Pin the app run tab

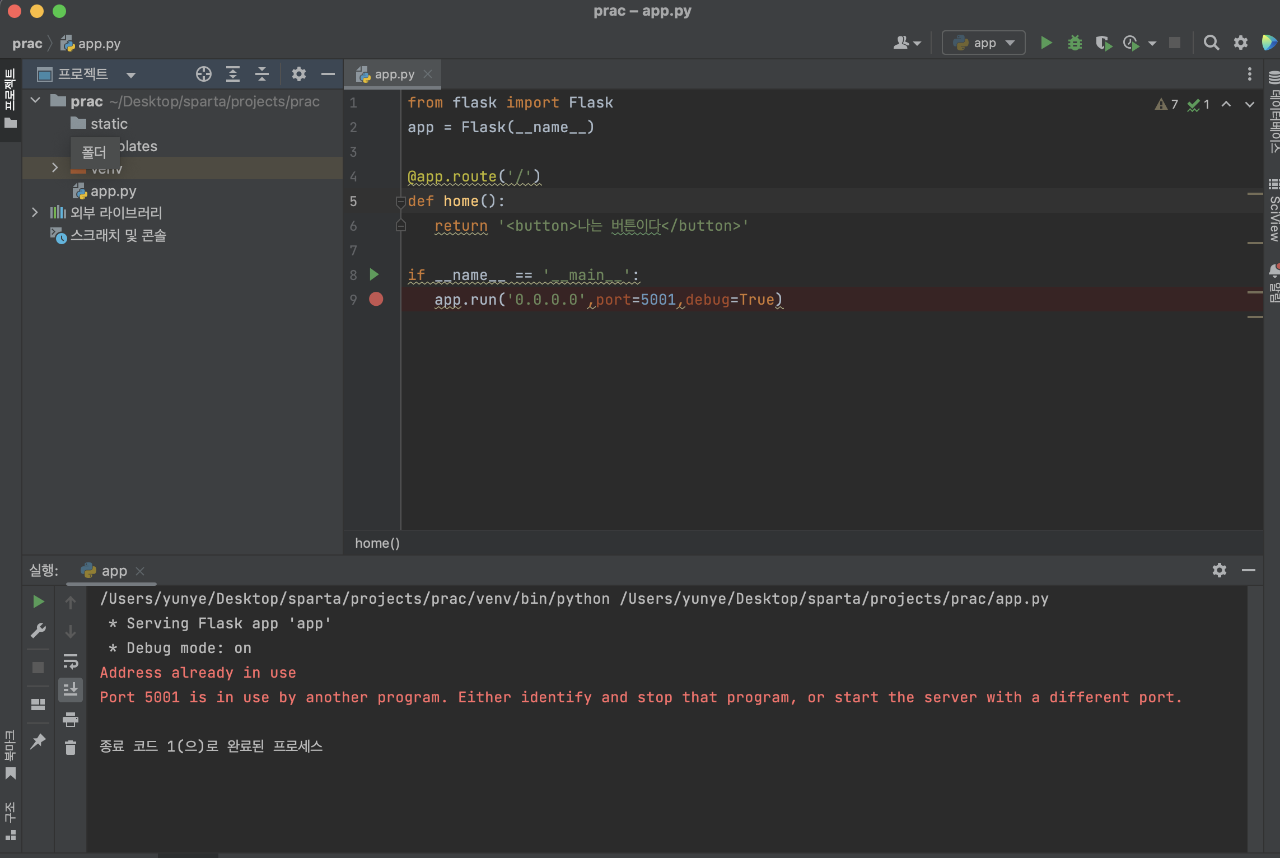point(38,741)
